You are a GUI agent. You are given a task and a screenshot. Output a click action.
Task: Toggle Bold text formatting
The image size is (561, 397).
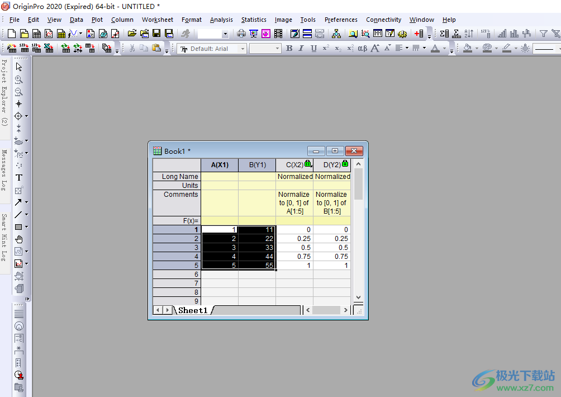click(289, 49)
